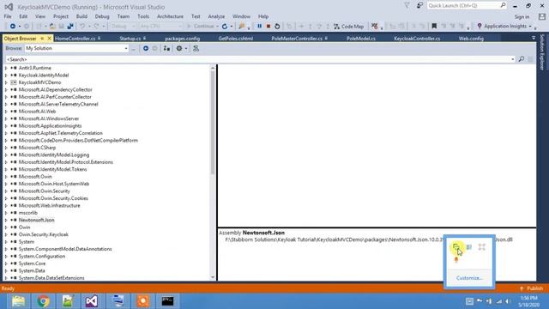The image size is (549, 309).
Task: Click the volume icon in system tray
Action: [x=508, y=301]
